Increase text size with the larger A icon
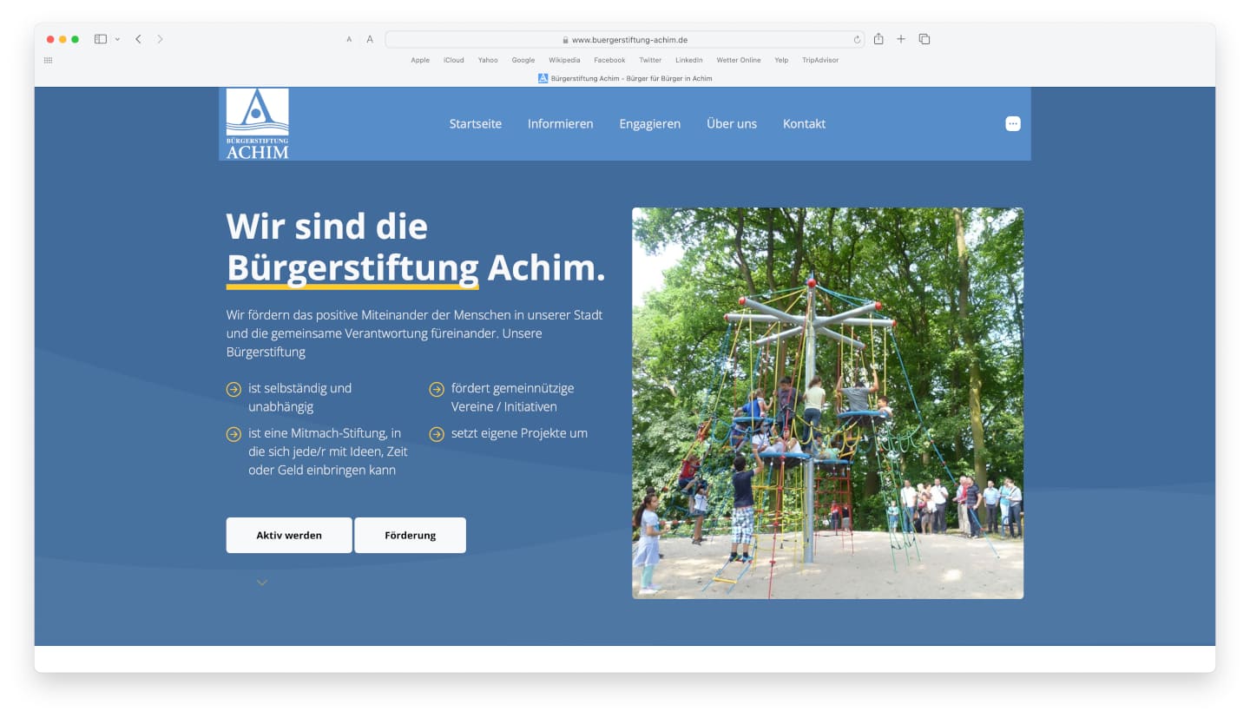The width and height of the screenshot is (1250, 718). pos(369,39)
